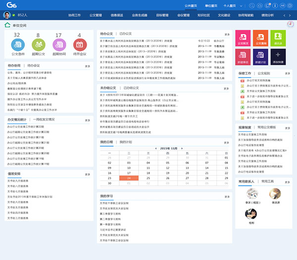Screen dimensions: 297x260
Task: Click the pink 公文拟文 shortcut tile
Action: (x=243, y=38)
